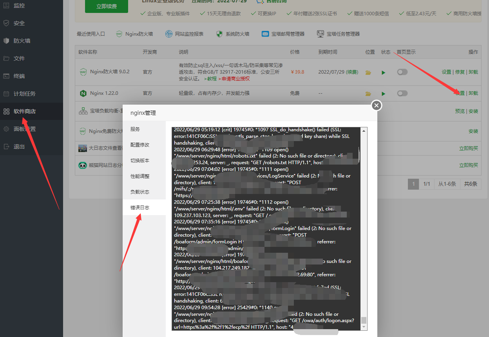Click 安装 for 宝塔负载均衡
Image resolution: width=489 pixels, height=337 pixels.
pos(473,111)
